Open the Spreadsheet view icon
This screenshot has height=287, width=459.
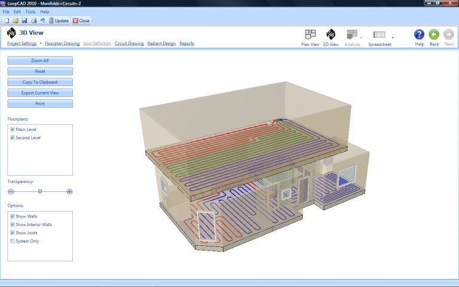point(380,35)
